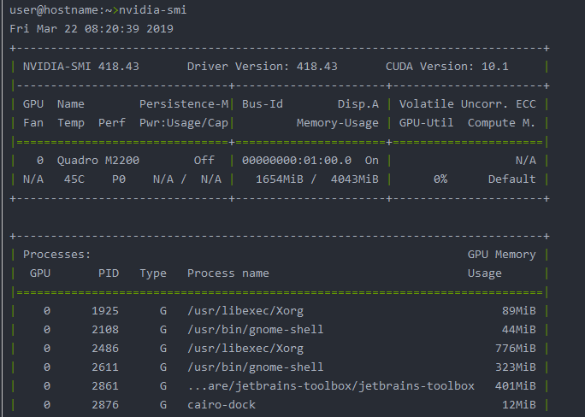Viewport: 585px width, 417px height.
Task: Click the cairo-dock process name
Action: pyautogui.click(x=222, y=405)
